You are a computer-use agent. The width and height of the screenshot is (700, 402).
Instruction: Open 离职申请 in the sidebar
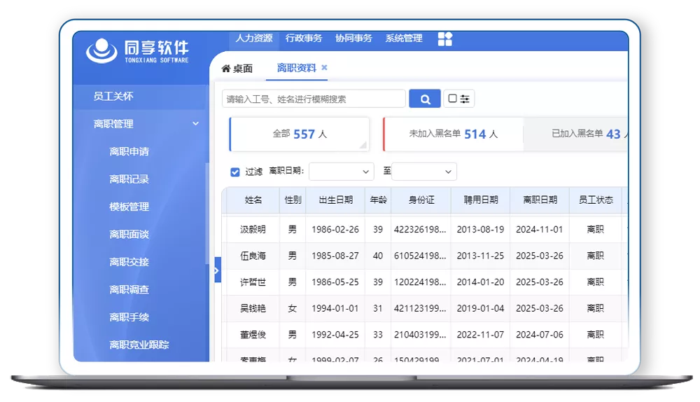click(129, 151)
